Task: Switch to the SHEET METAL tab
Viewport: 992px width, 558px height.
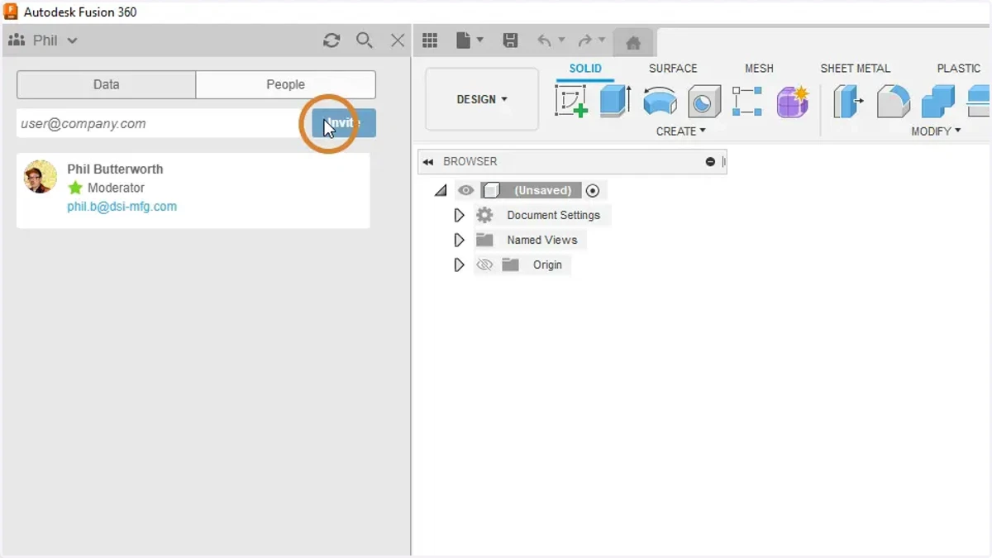Action: pyautogui.click(x=856, y=69)
